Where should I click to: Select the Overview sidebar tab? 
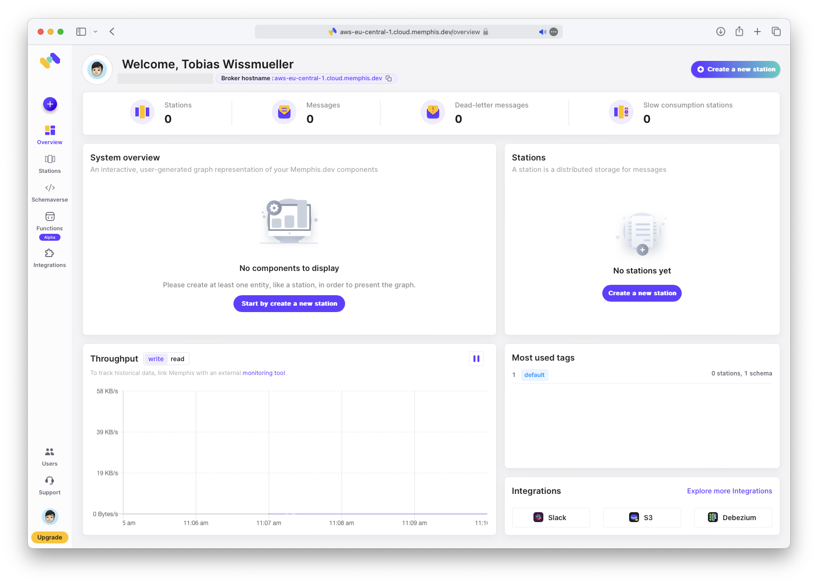pyautogui.click(x=50, y=135)
